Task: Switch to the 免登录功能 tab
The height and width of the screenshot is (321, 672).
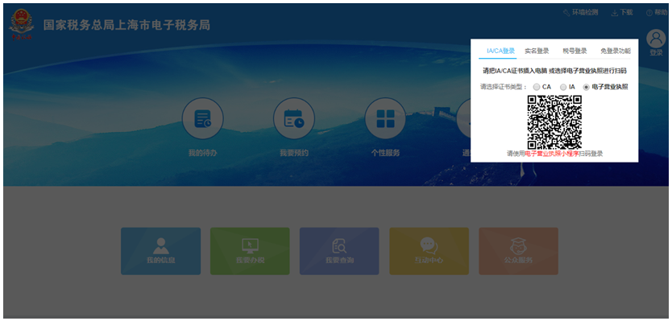Action: pyautogui.click(x=616, y=51)
